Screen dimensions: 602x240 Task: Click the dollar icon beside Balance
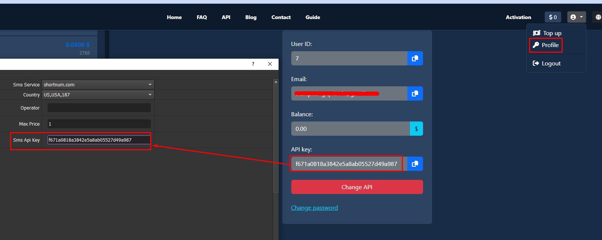(x=416, y=129)
